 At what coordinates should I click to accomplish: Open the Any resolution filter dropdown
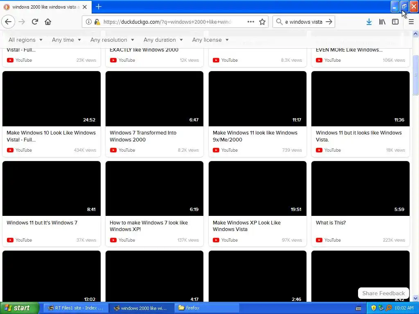(x=112, y=40)
